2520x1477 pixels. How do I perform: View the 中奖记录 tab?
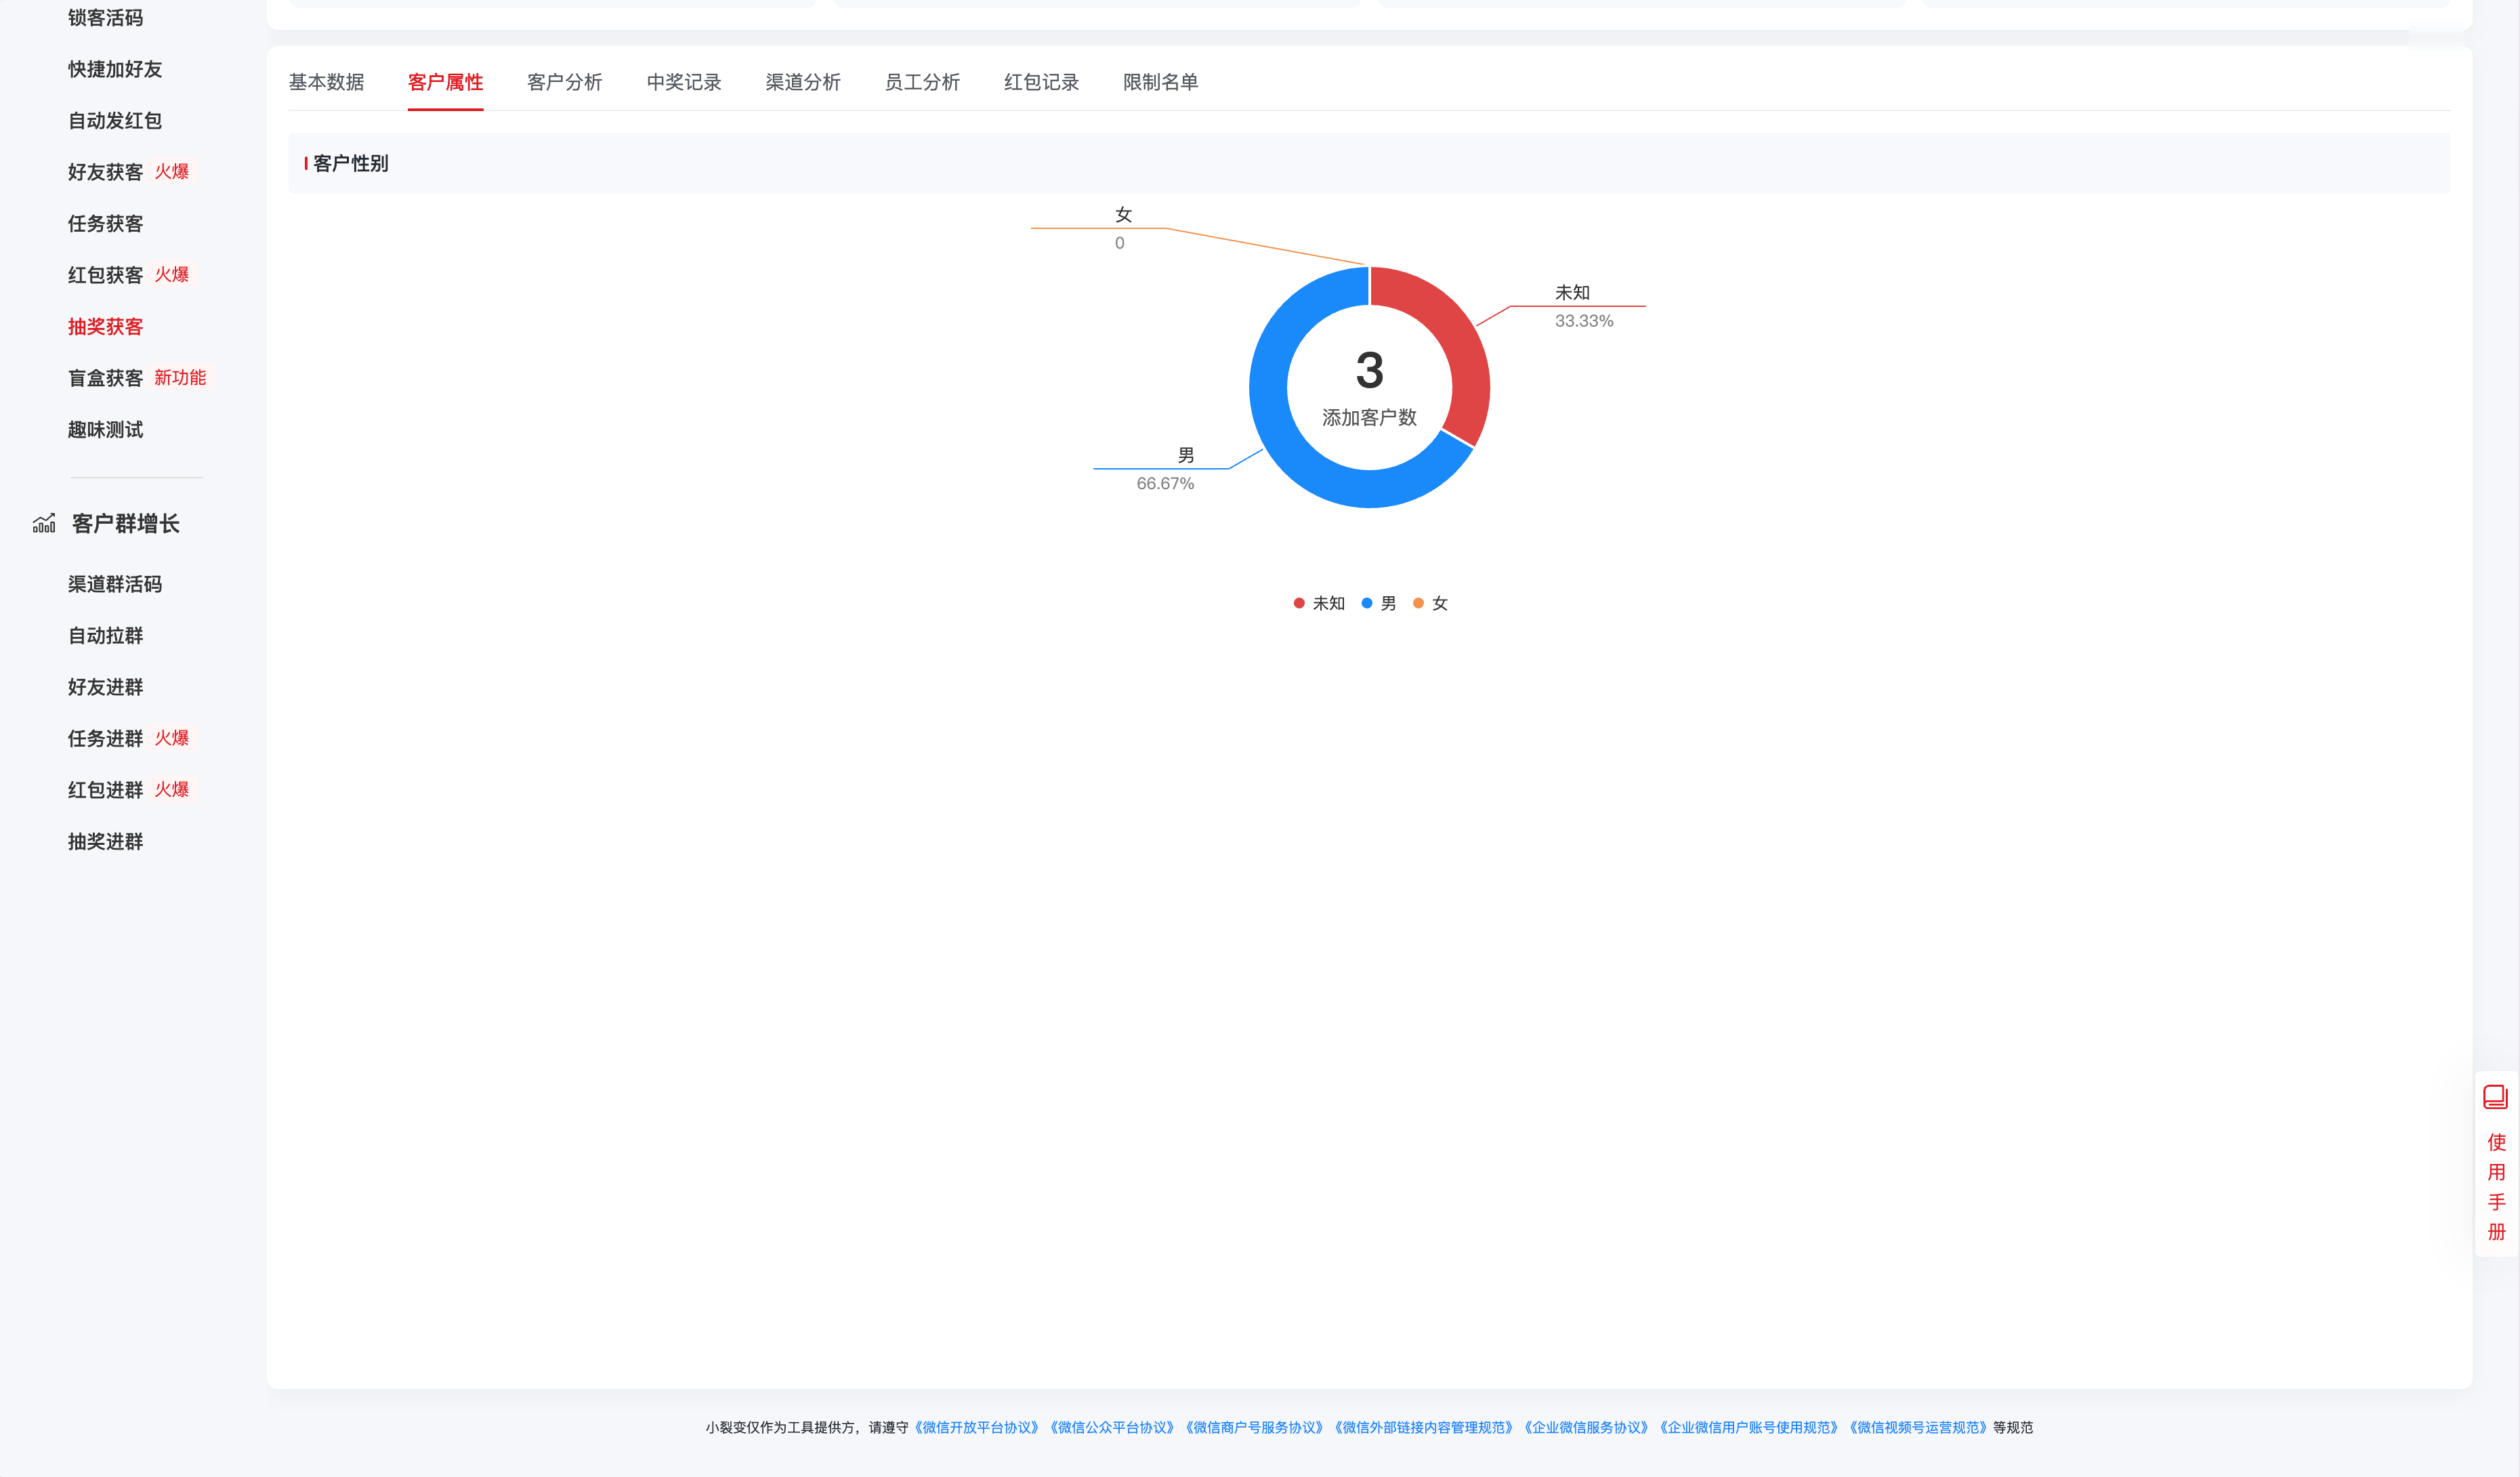point(684,82)
